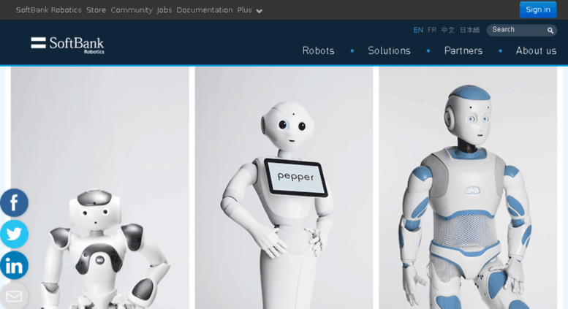Share on LinkedIn icon
This screenshot has width=568, height=309.
pos(14,266)
